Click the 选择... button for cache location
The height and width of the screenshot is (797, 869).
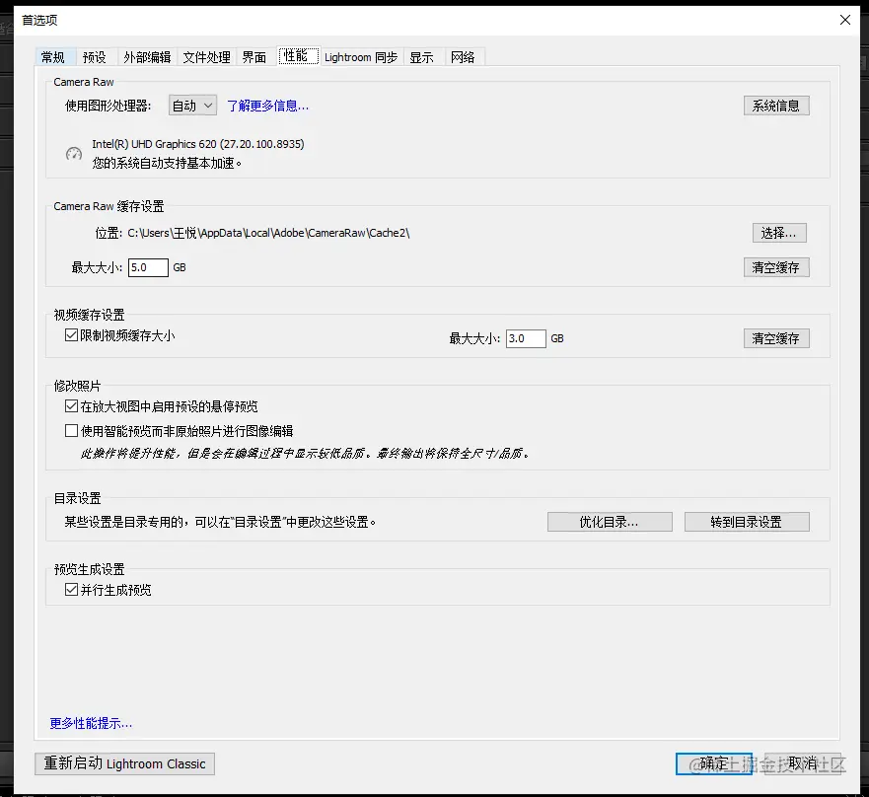pos(778,233)
